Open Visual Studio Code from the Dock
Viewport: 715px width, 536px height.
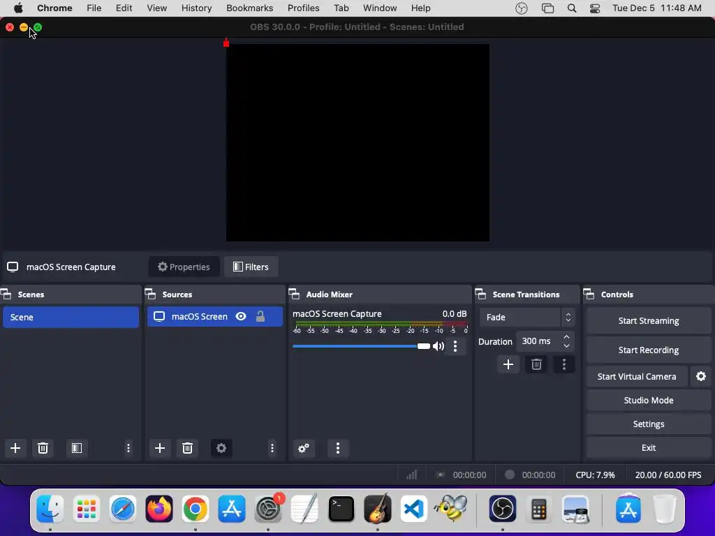(x=413, y=509)
